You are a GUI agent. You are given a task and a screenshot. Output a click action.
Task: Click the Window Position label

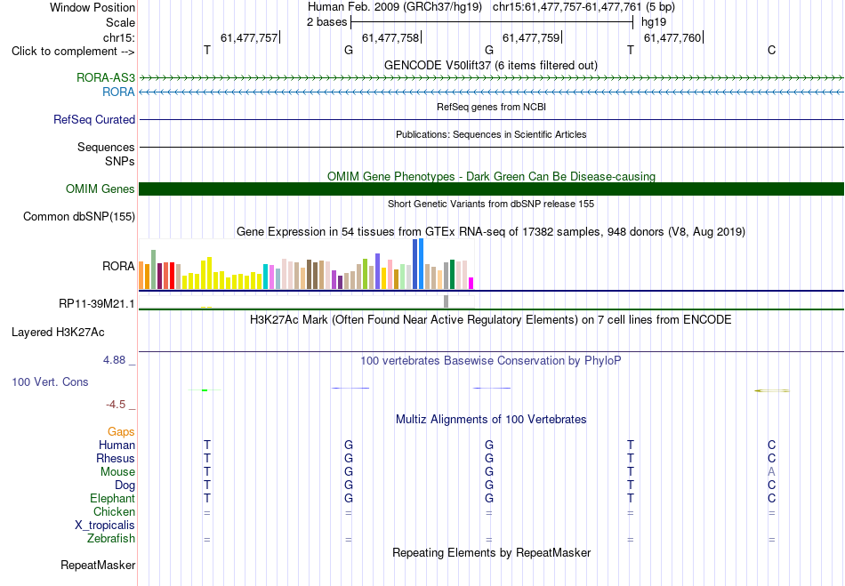[93, 7]
